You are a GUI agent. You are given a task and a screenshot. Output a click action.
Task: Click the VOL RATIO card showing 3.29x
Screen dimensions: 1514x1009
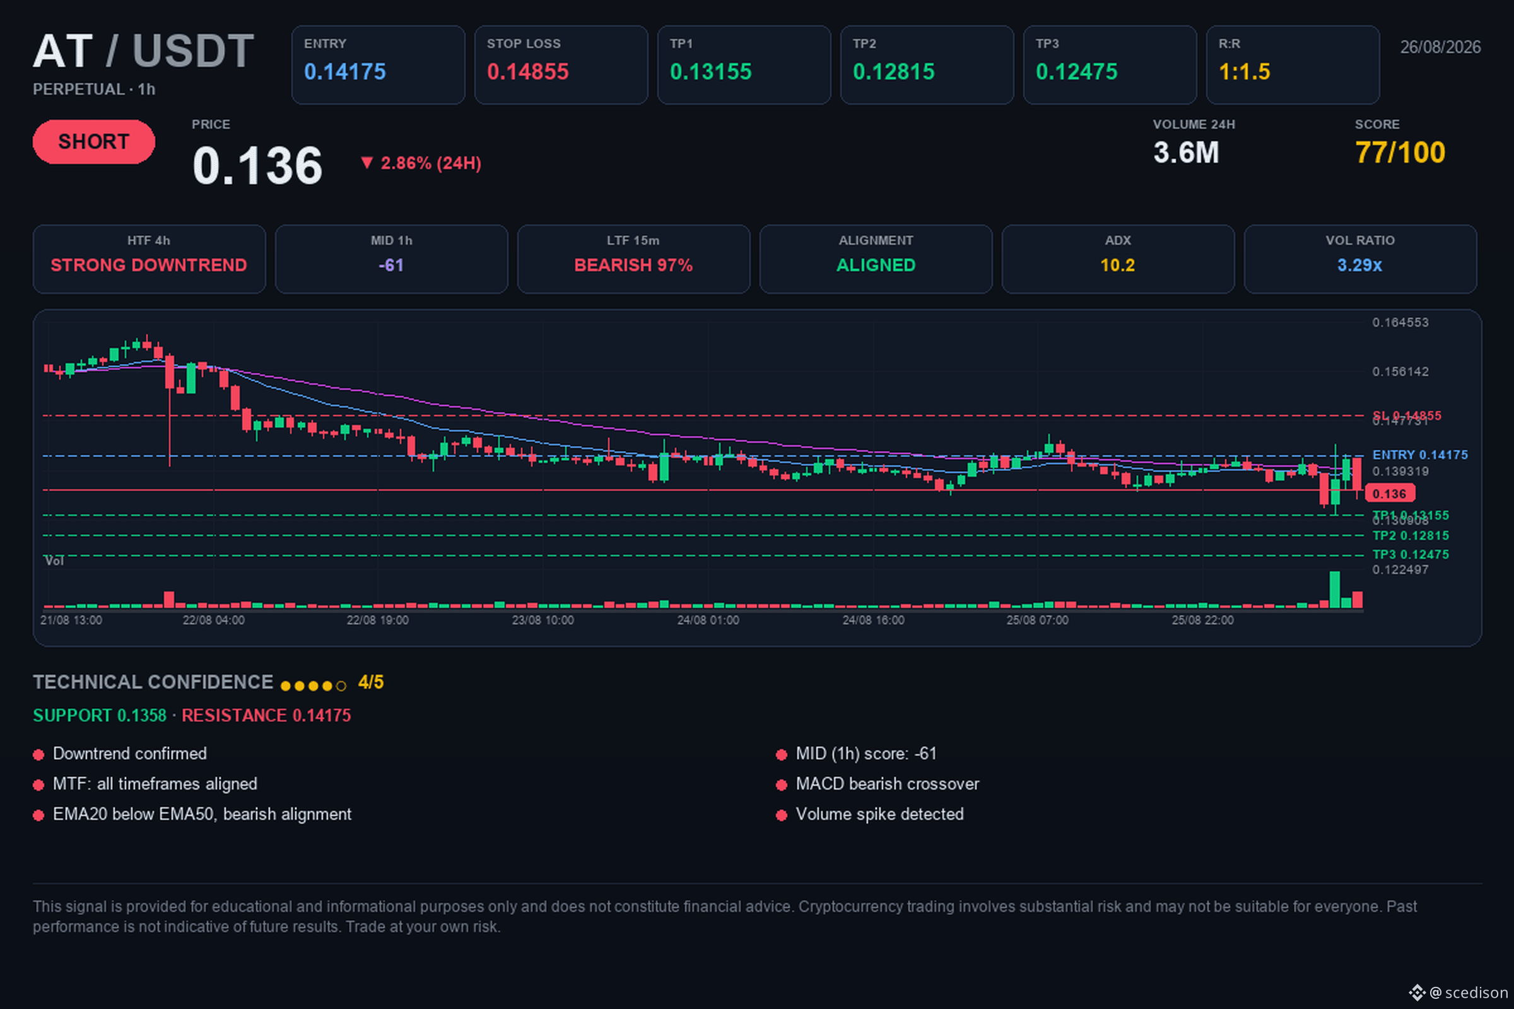coord(1359,259)
